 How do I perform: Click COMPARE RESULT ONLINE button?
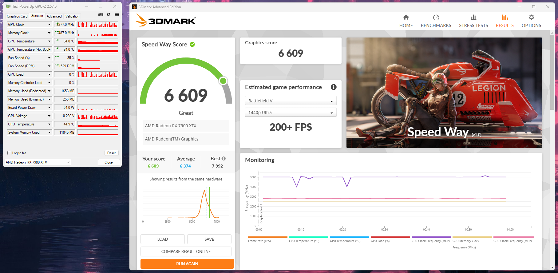186,251
